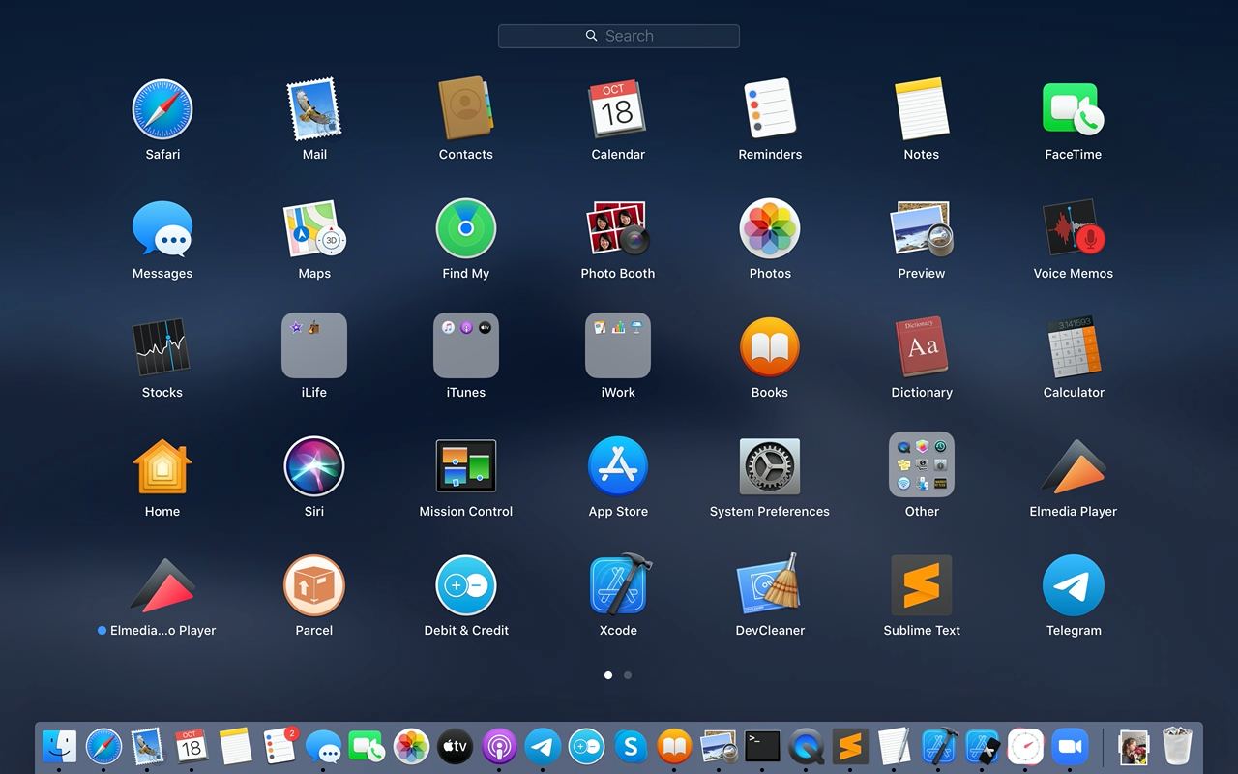Screen dimensions: 1238x774
Task: Click the Safari icon in the Dock
Action: point(103,746)
